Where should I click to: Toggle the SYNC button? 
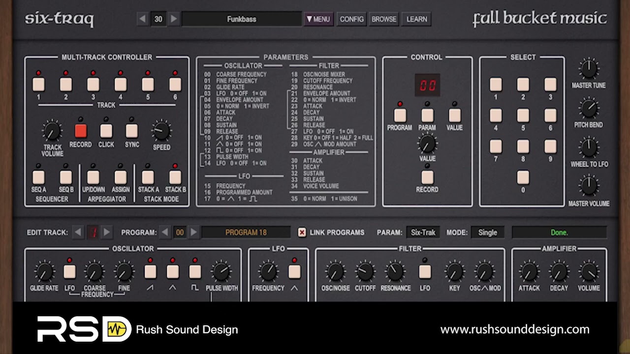coord(131,130)
